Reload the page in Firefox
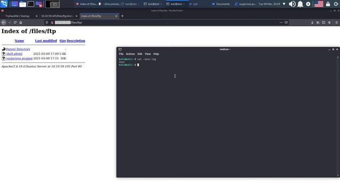This screenshot has height=191, width=340. (x=15, y=22)
